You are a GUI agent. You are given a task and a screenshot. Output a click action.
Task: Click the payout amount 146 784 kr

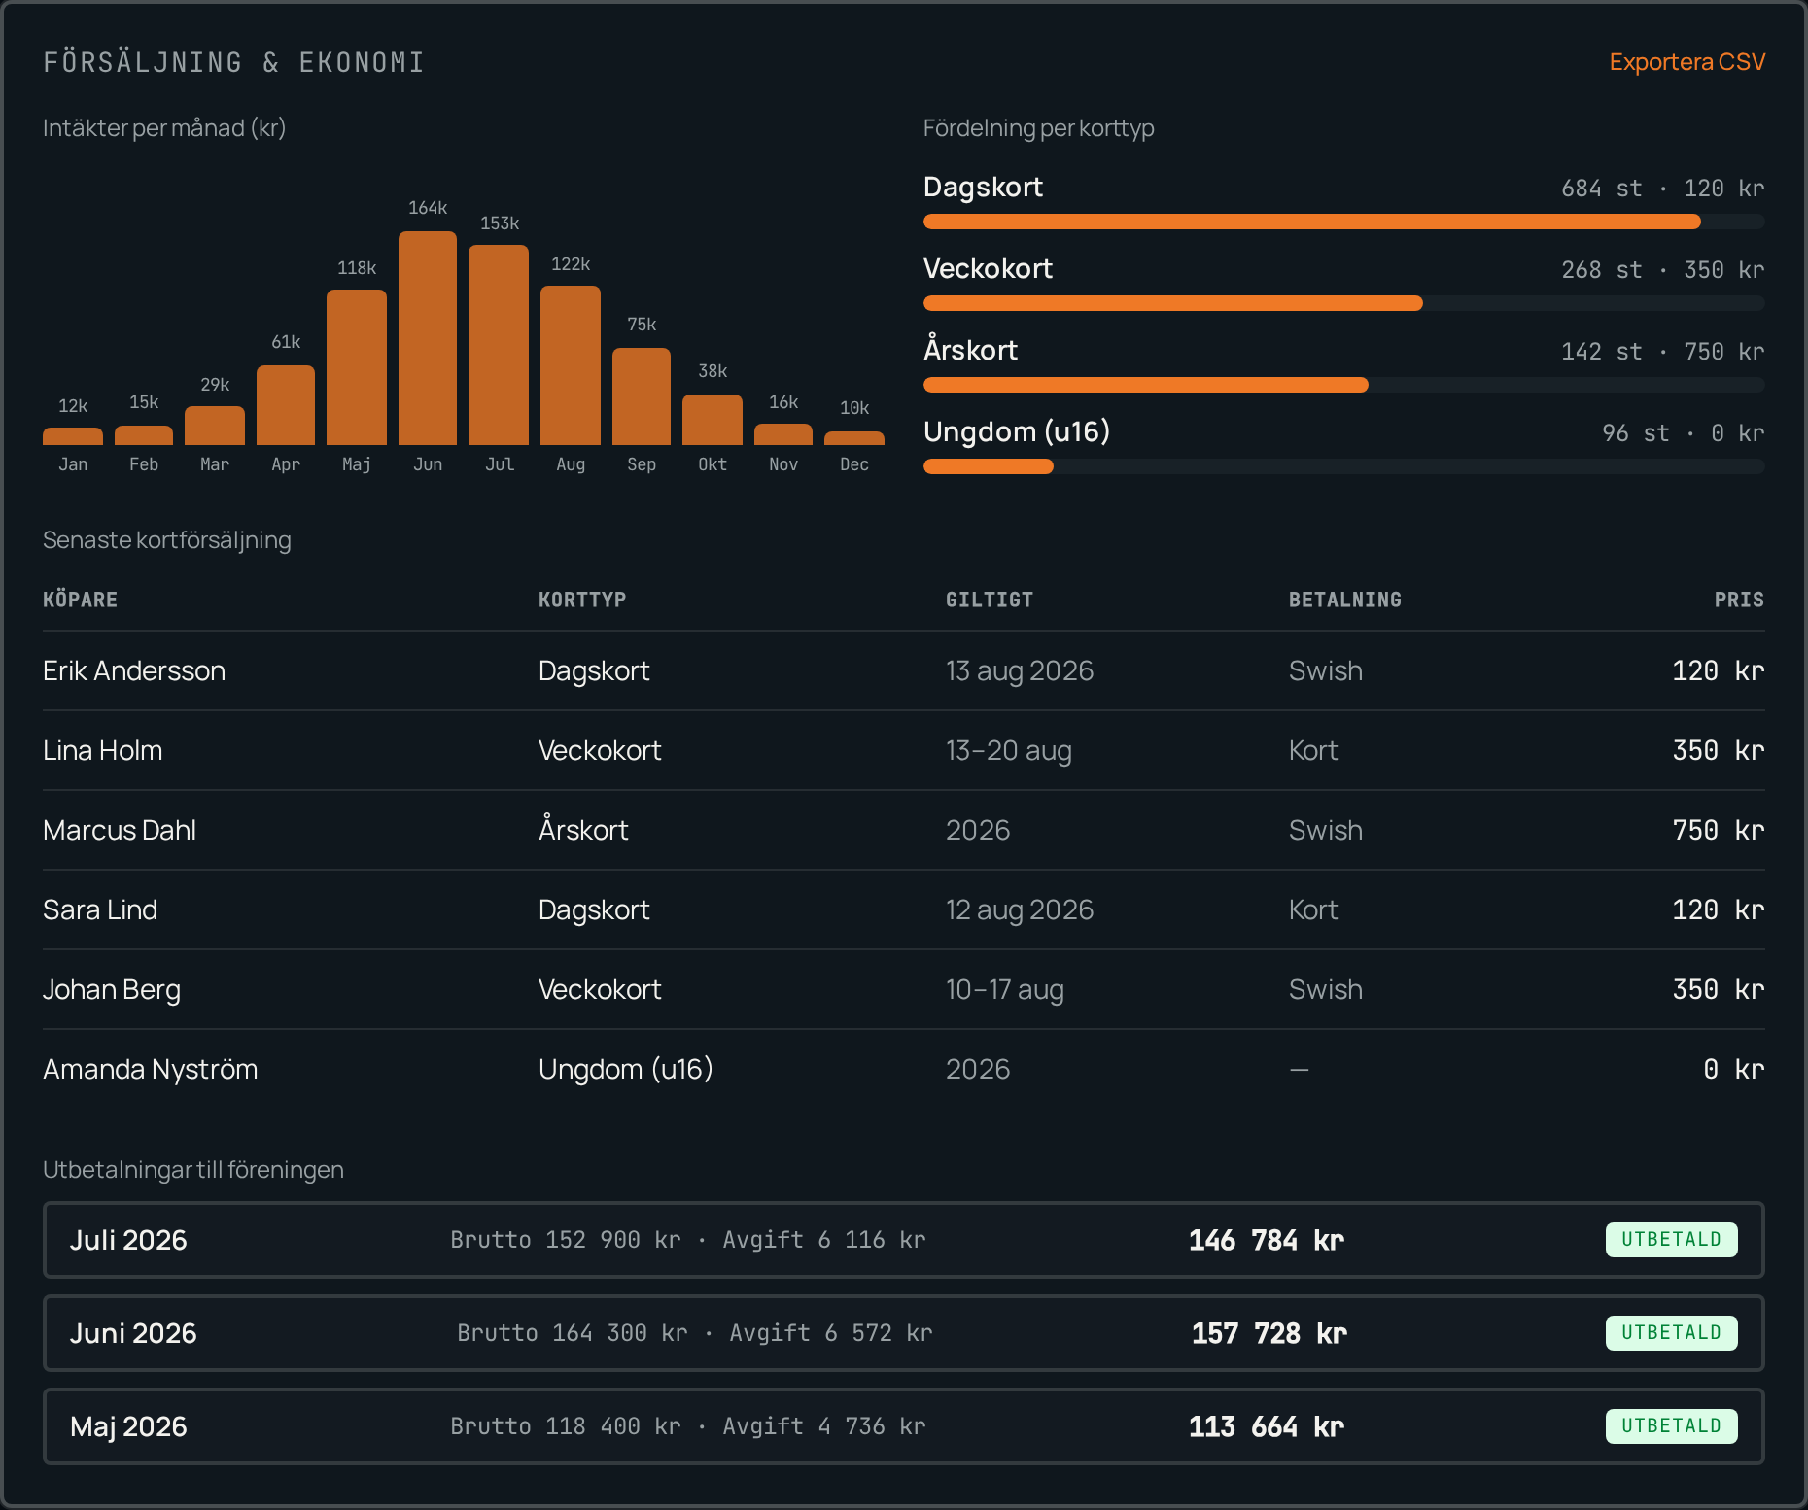tap(1267, 1240)
